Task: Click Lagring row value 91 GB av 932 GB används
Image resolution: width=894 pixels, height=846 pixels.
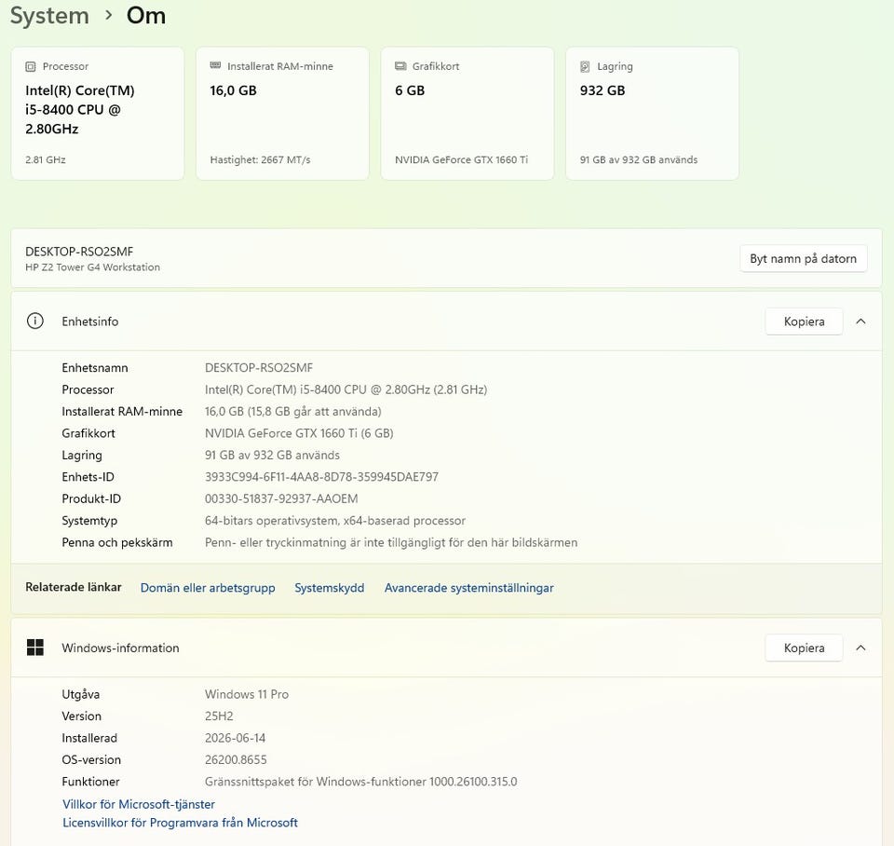Action: [x=272, y=456]
